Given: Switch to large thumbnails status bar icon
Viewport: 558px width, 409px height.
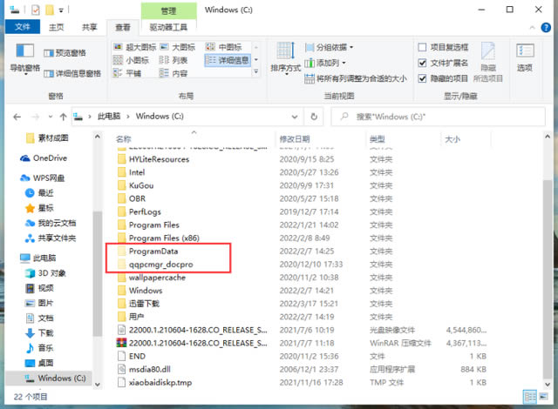Looking at the screenshot, I should tap(544, 397).
